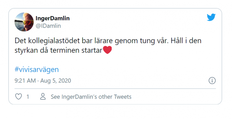
Task: Click the red heart emoji in the tweet
Action: [107, 50]
